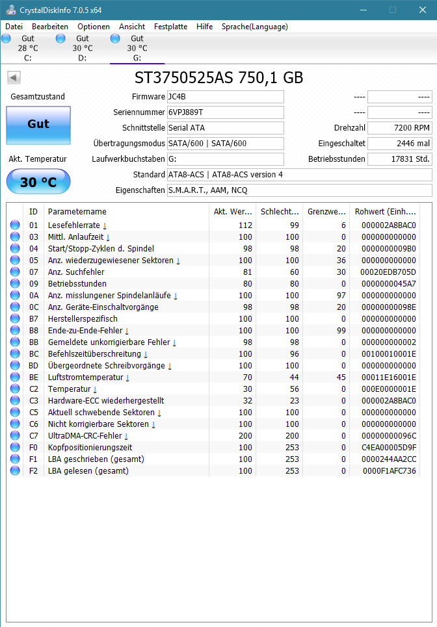The height and width of the screenshot is (627, 437).
Task: Click the Grenzwe... column header
Action: click(x=326, y=212)
